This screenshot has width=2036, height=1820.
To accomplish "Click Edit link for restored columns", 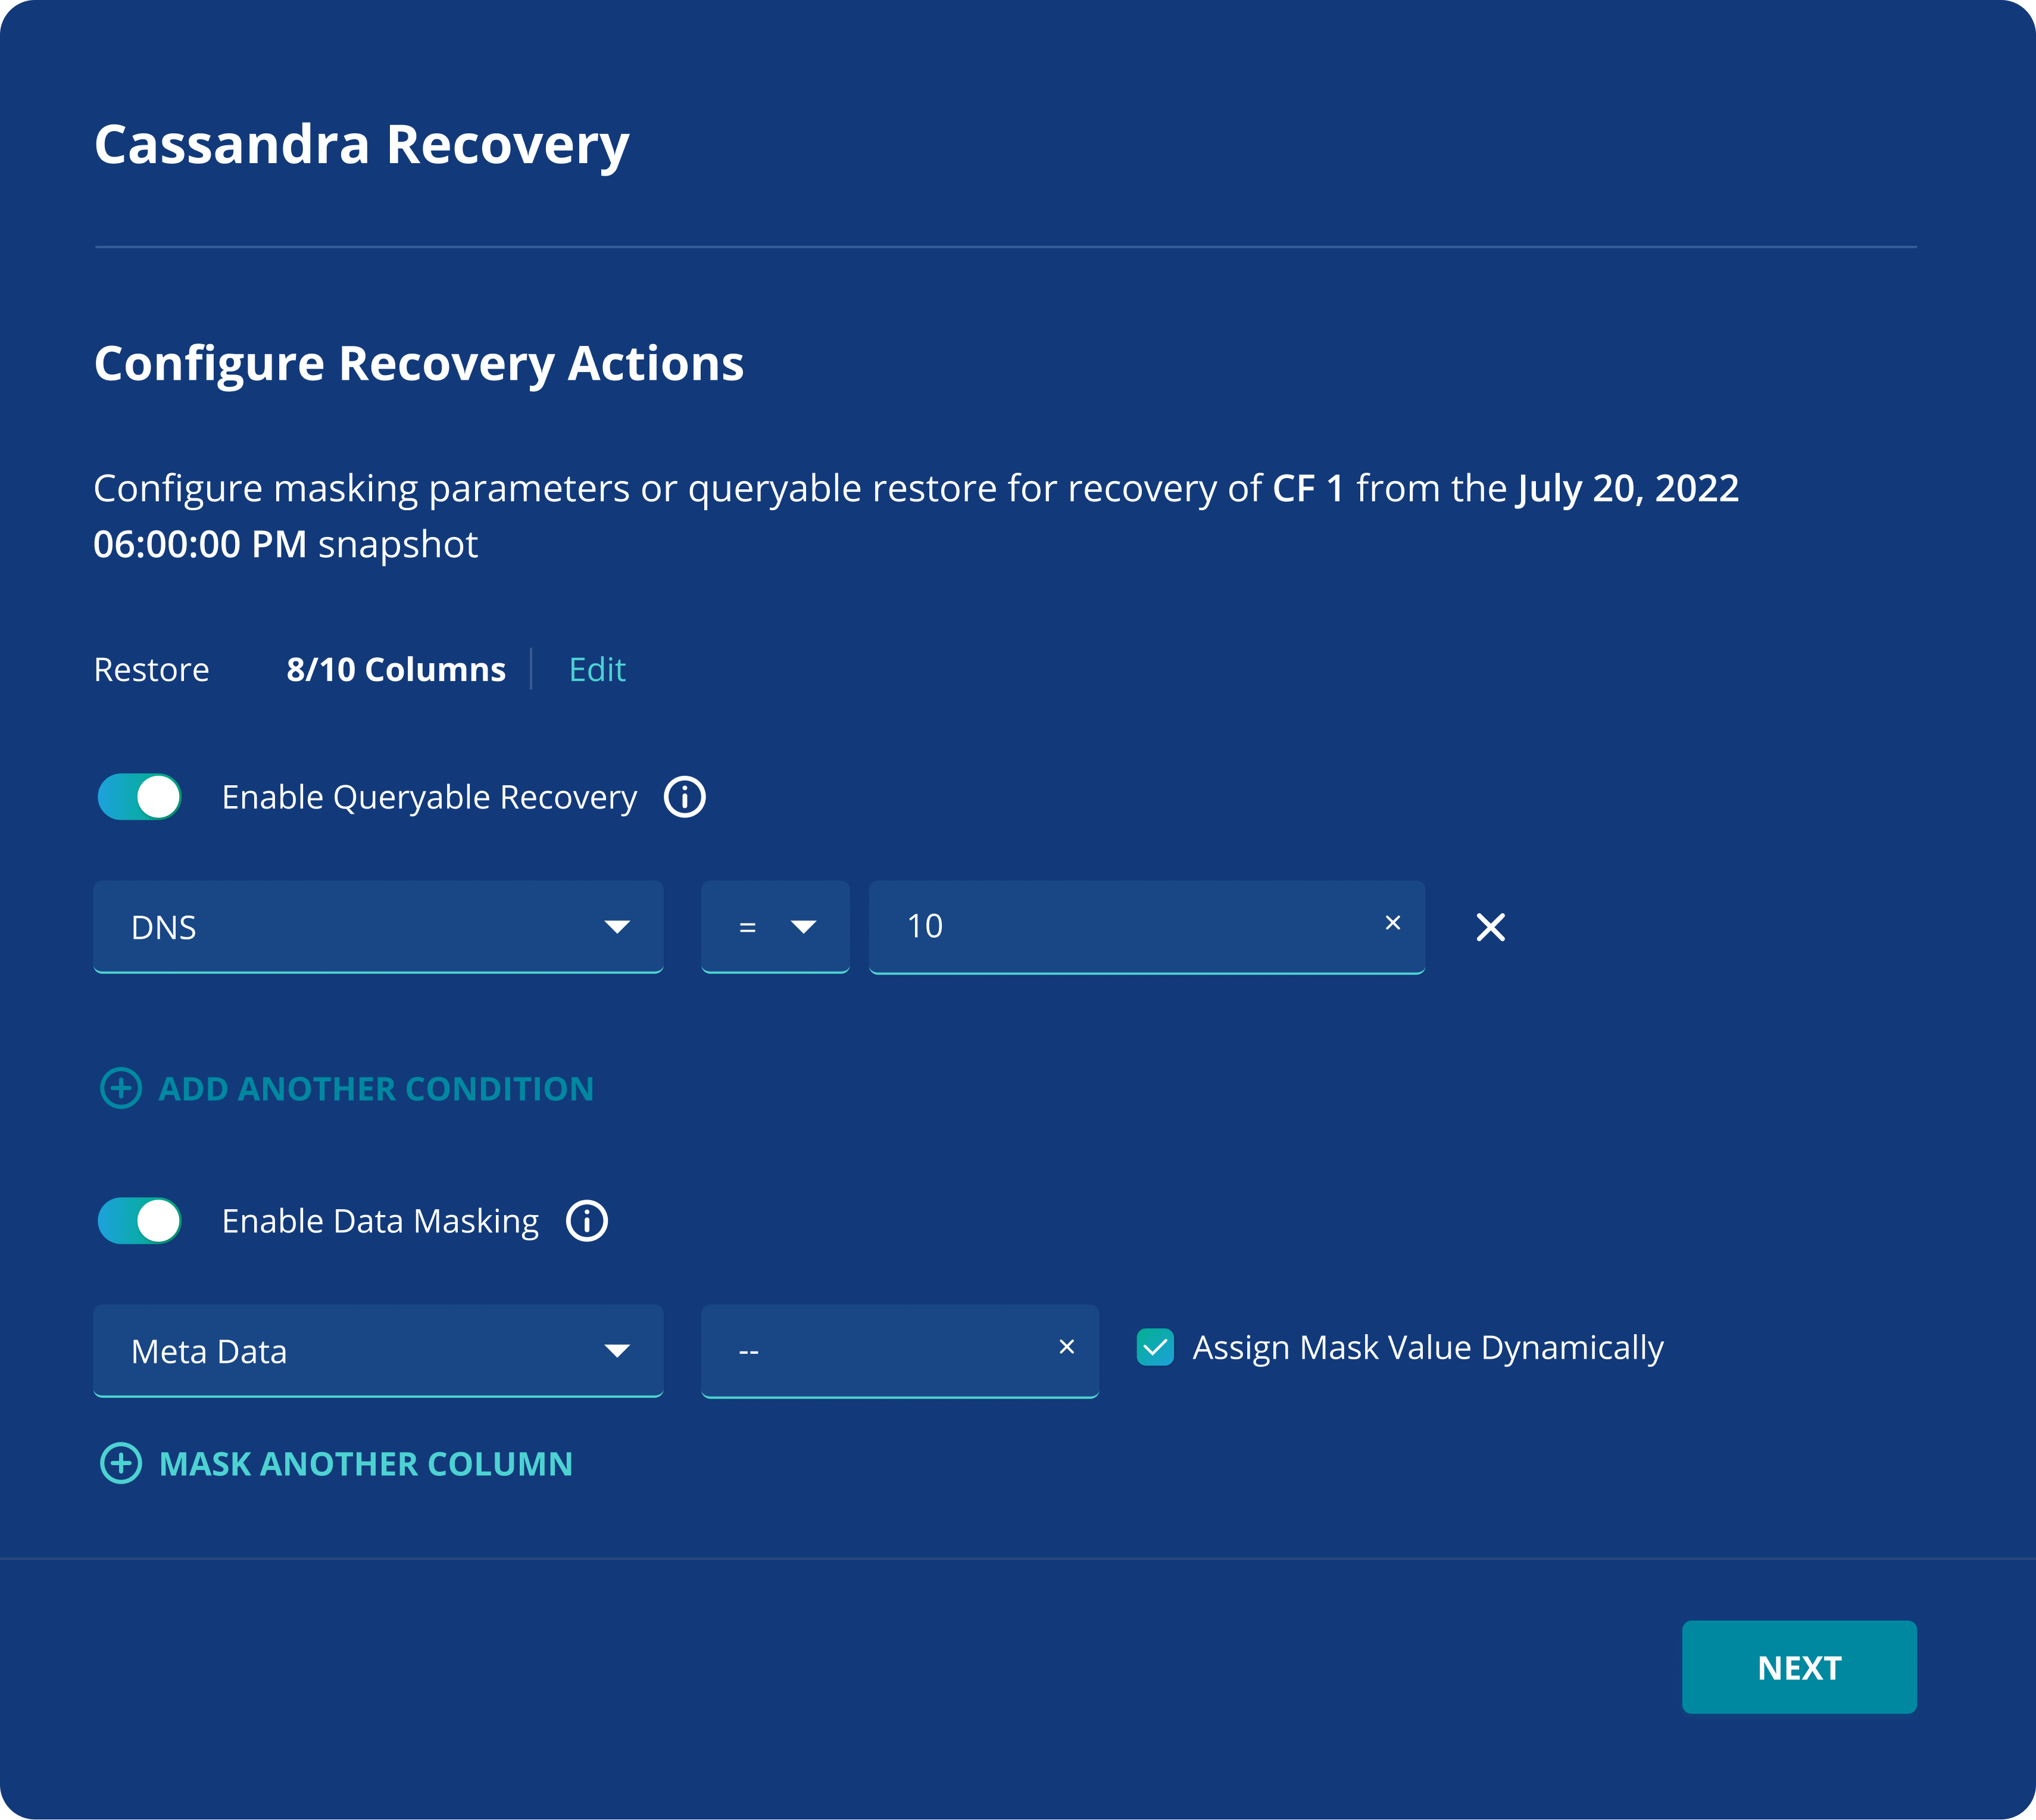I will click(x=597, y=669).
